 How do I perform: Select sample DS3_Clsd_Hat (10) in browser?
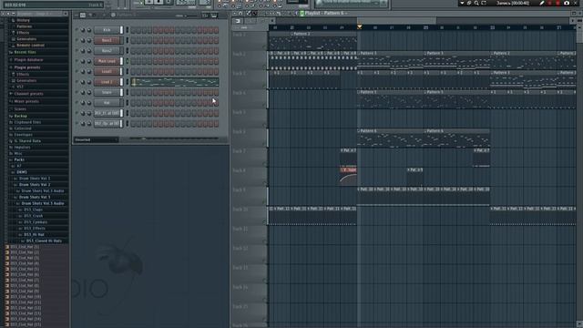tap(26, 297)
